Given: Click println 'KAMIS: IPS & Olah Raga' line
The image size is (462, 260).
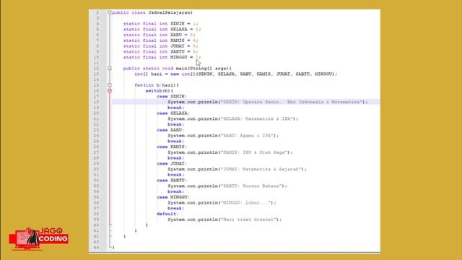Looking at the screenshot, I should click(x=230, y=152).
